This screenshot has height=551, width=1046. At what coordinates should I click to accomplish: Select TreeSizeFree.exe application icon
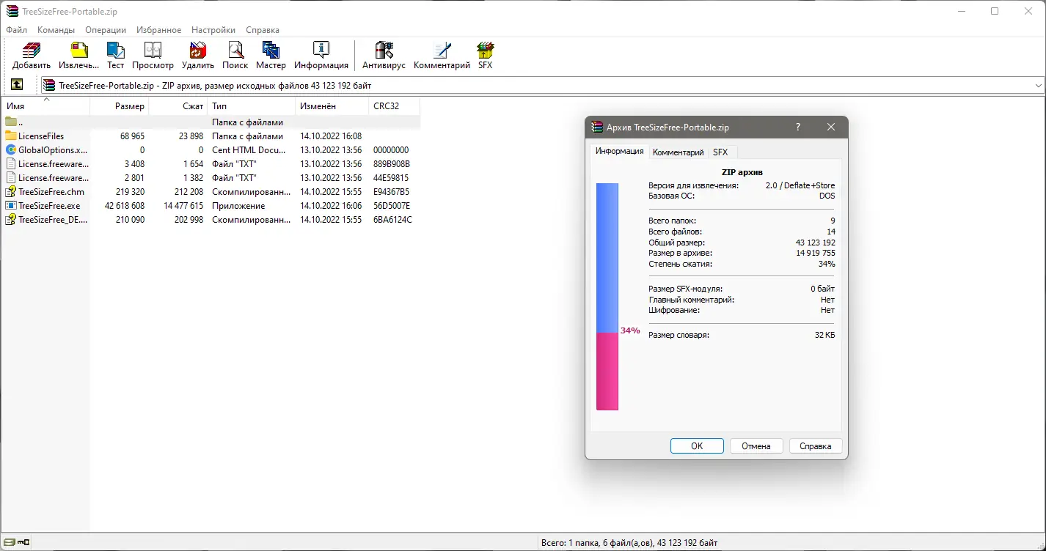pos(11,206)
